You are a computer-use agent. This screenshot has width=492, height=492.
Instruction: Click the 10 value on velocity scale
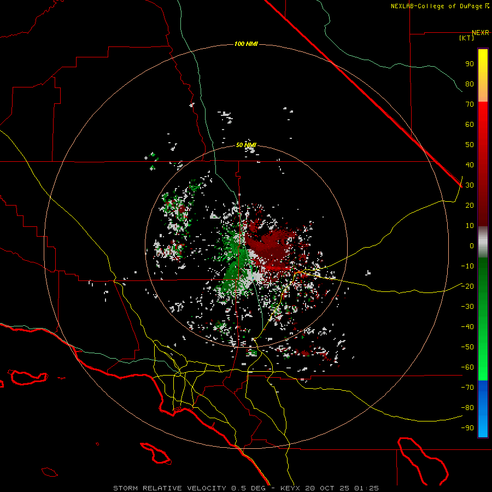[x=470, y=226]
